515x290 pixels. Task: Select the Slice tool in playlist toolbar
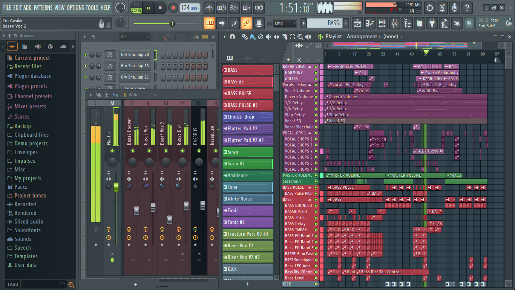click(284, 37)
